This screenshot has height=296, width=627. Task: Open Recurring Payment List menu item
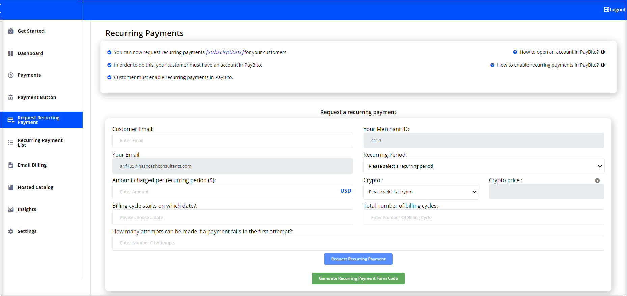pos(40,143)
